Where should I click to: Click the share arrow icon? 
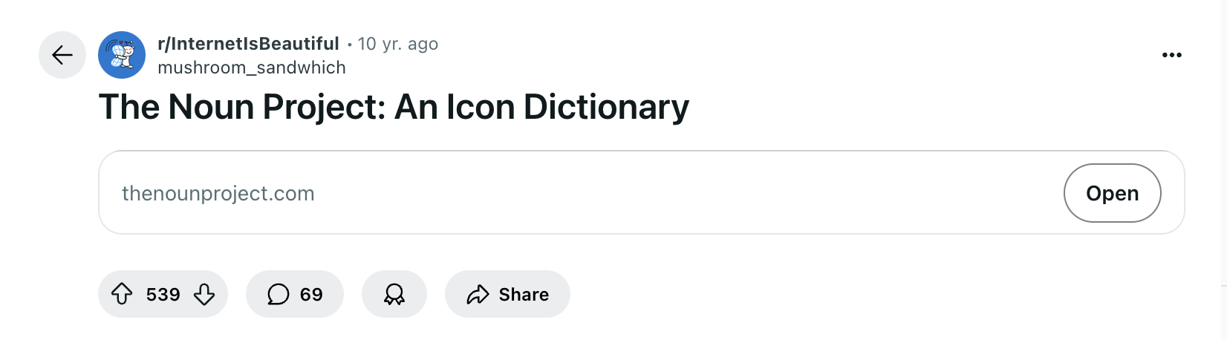coord(478,295)
